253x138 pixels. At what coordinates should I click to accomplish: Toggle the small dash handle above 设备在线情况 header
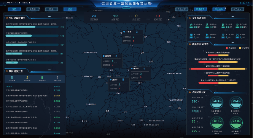pyautogui.click(x=232, y=17)
